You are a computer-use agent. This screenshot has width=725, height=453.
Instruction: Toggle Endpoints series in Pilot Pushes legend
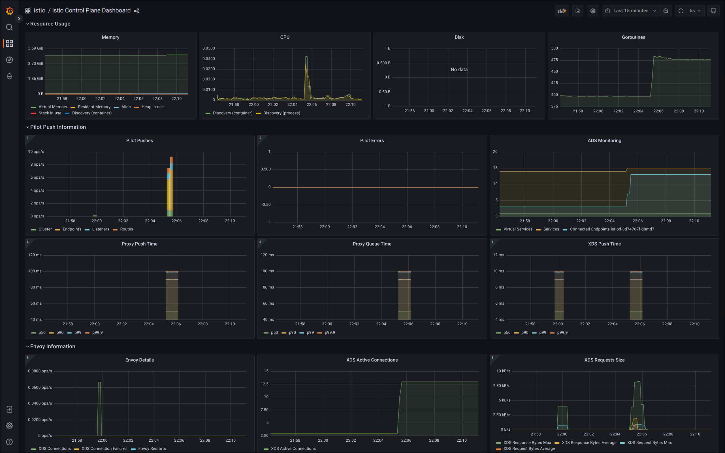point(72,229)
